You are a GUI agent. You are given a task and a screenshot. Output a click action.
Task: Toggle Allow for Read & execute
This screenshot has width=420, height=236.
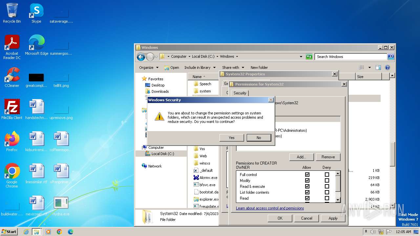click(307, 187)
